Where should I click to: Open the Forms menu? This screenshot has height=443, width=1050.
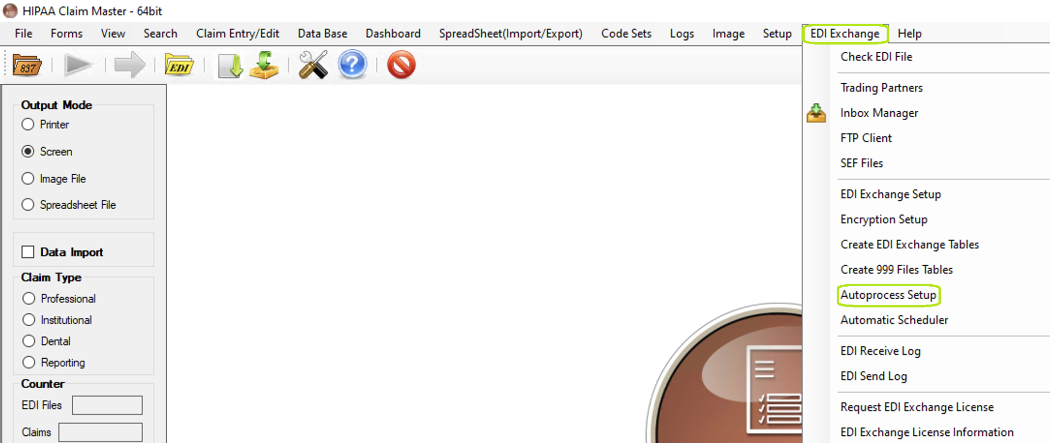[x=66, y=33]
